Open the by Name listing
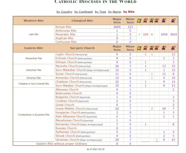This screenshot has height=153, width=186. click(115, 12)
